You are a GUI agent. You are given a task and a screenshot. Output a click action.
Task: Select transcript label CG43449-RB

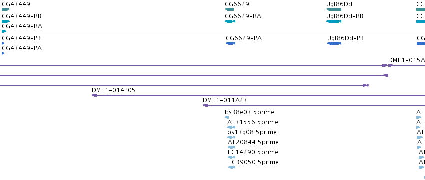click(21, 16)
